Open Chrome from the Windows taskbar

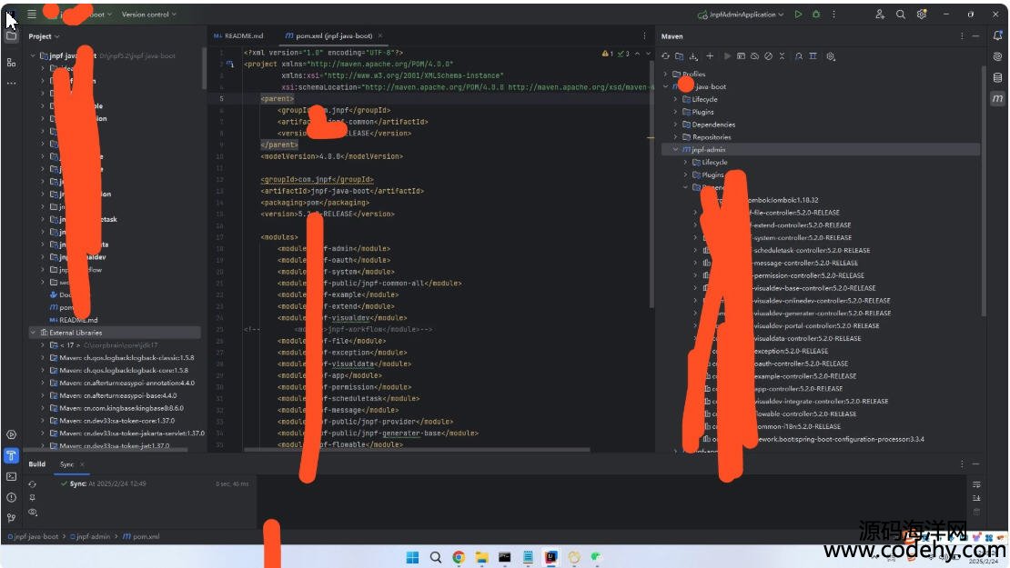coord(459,557)
